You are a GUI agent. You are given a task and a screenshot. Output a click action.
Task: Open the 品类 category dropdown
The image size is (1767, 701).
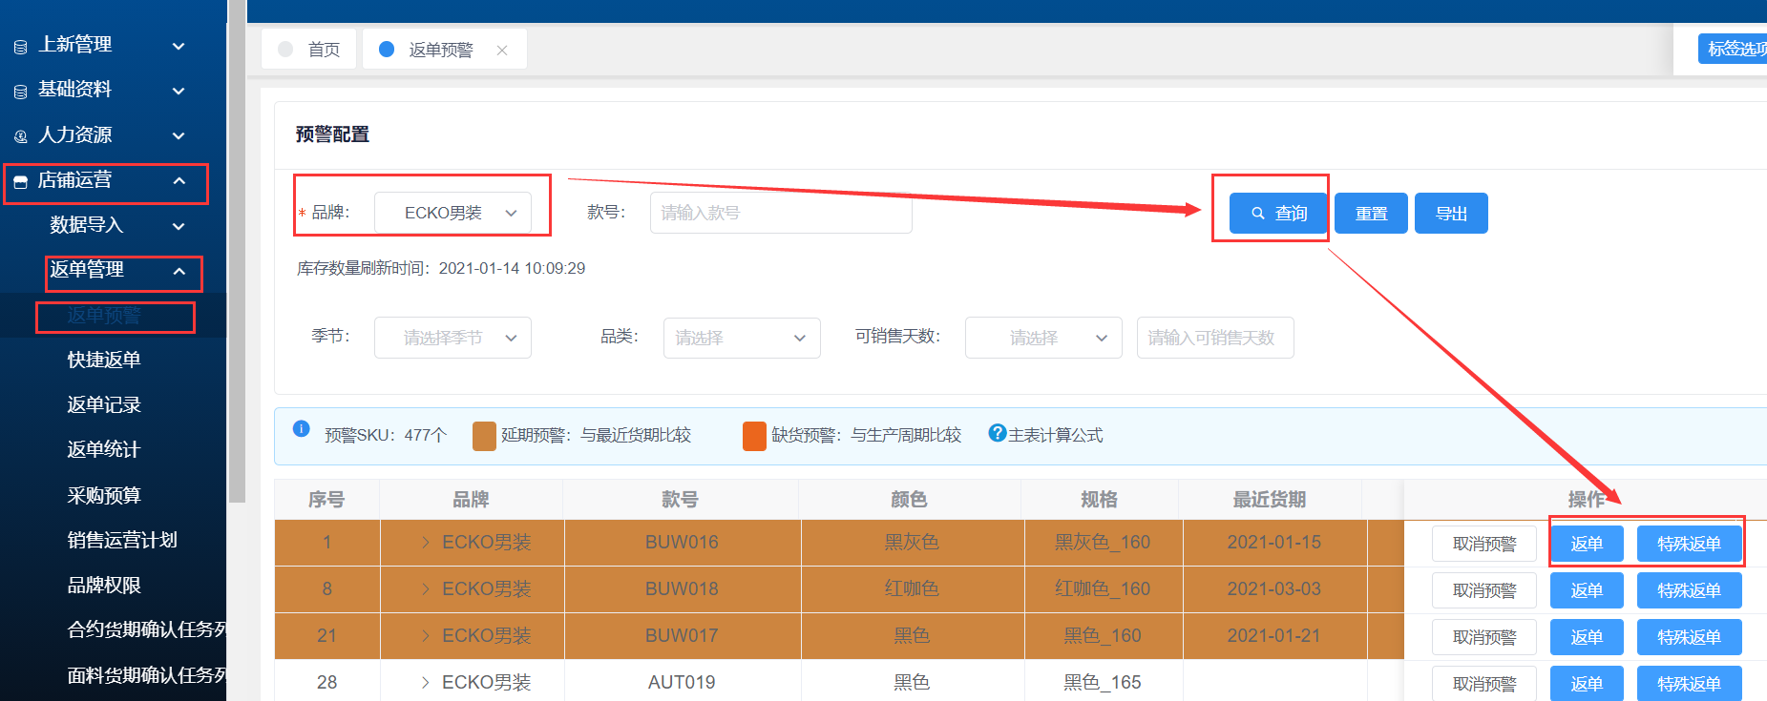point(741,338)
